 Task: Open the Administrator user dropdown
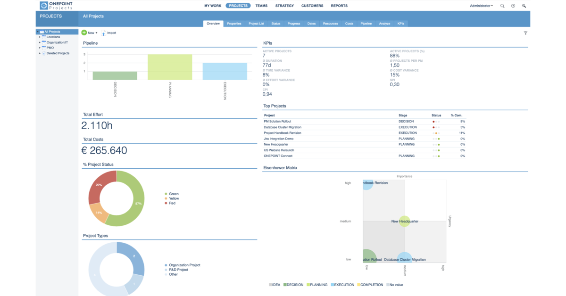point(481,6)
